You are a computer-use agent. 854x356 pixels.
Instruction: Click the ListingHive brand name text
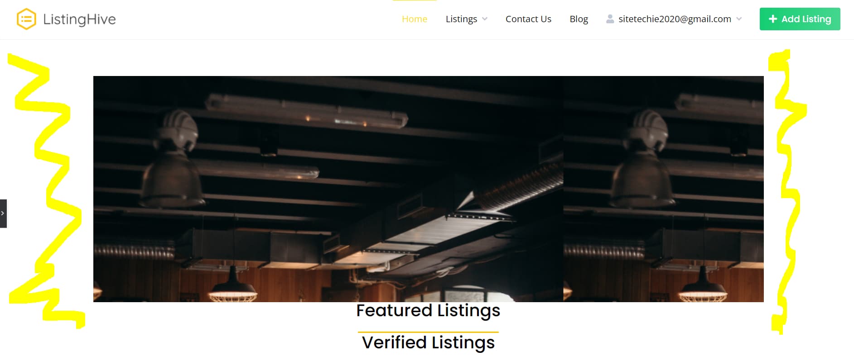[x=79, y=19]
